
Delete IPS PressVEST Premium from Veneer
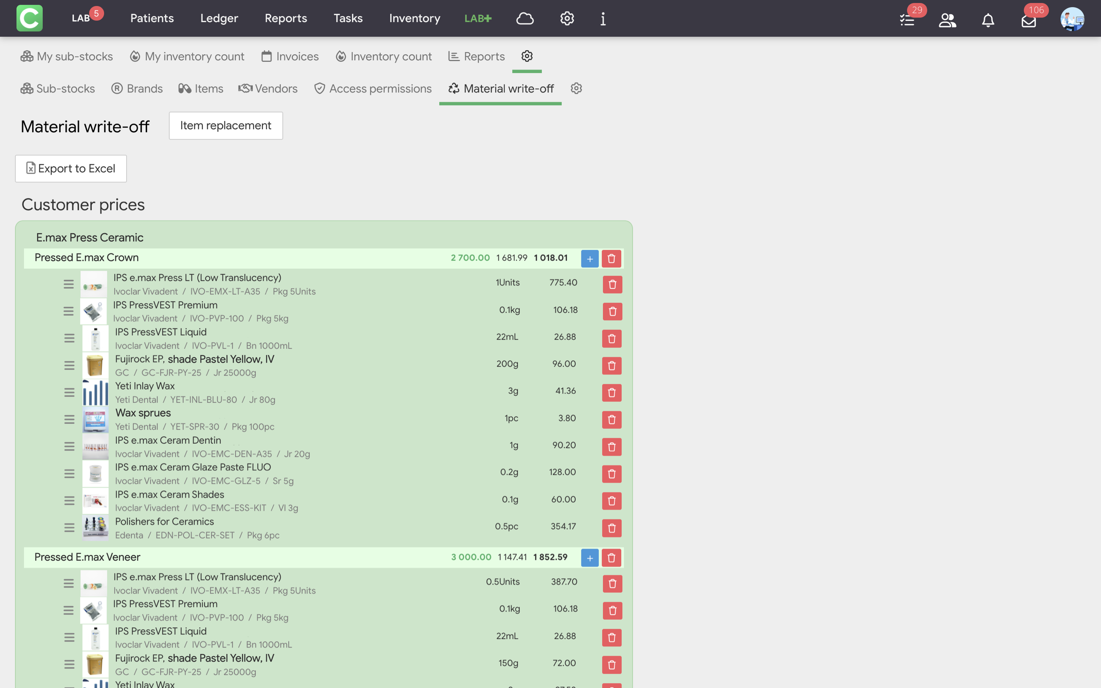(x=612, y=611)
